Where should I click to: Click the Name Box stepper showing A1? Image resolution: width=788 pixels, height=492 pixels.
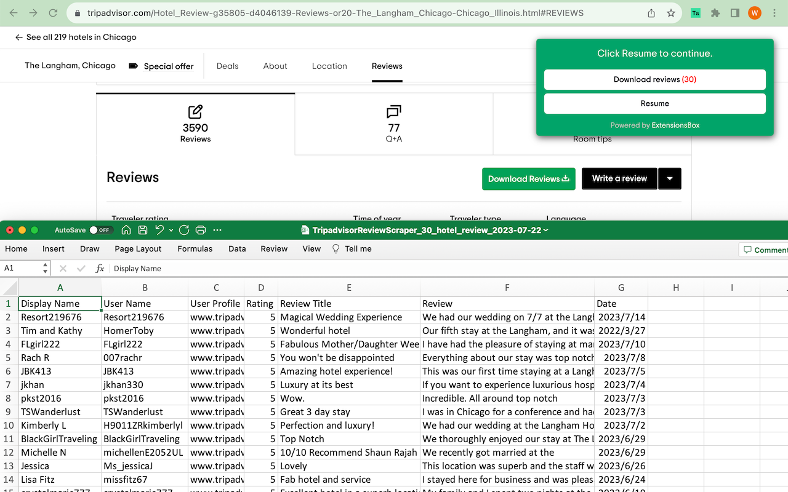pos(45,268)
